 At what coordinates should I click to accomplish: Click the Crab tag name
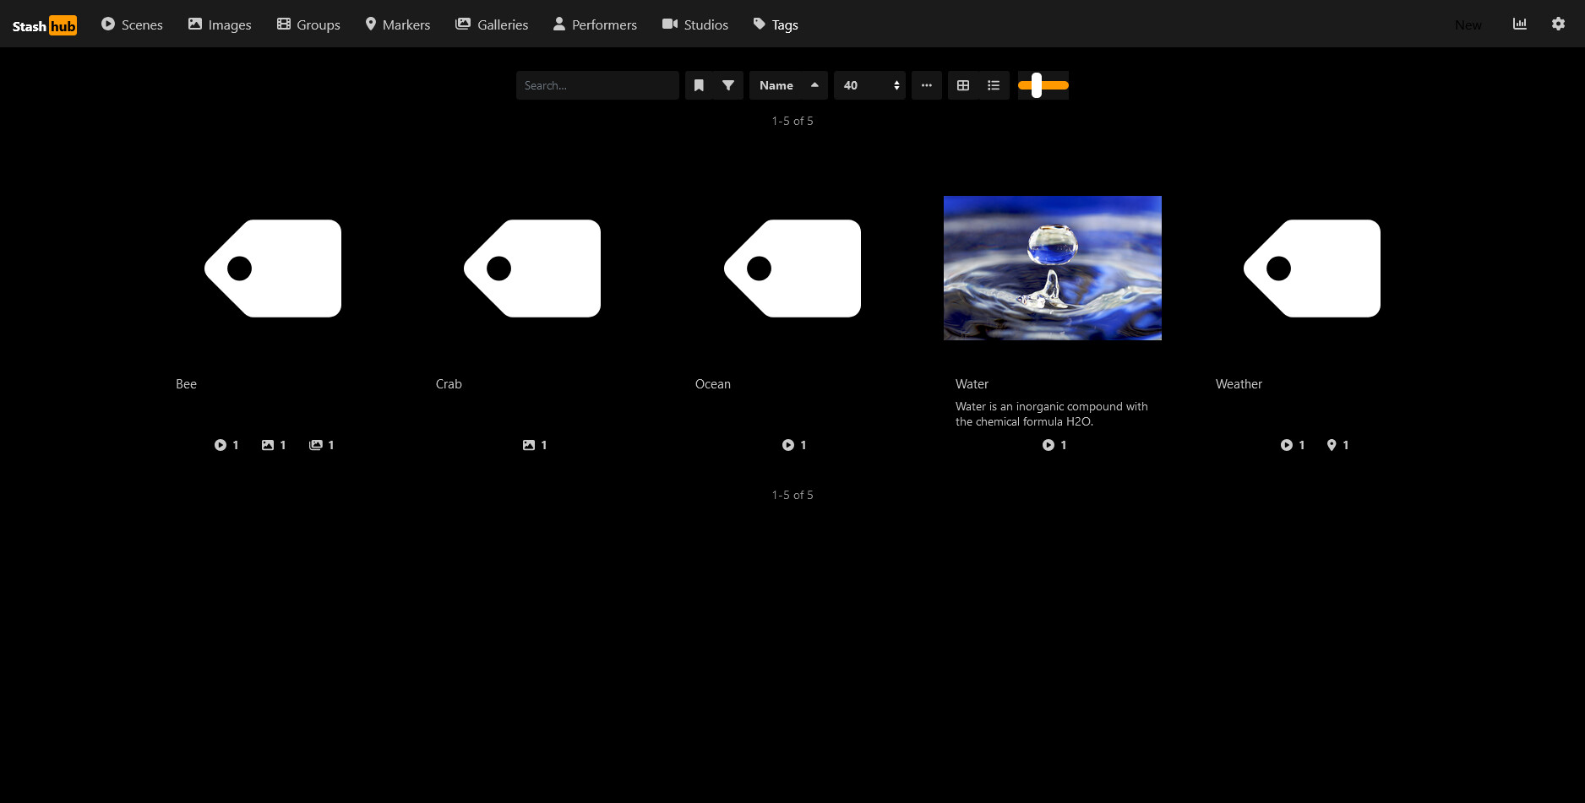point(449,384)
